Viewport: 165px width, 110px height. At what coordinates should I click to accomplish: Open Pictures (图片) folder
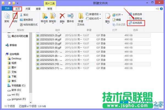[x=12, y=67]
